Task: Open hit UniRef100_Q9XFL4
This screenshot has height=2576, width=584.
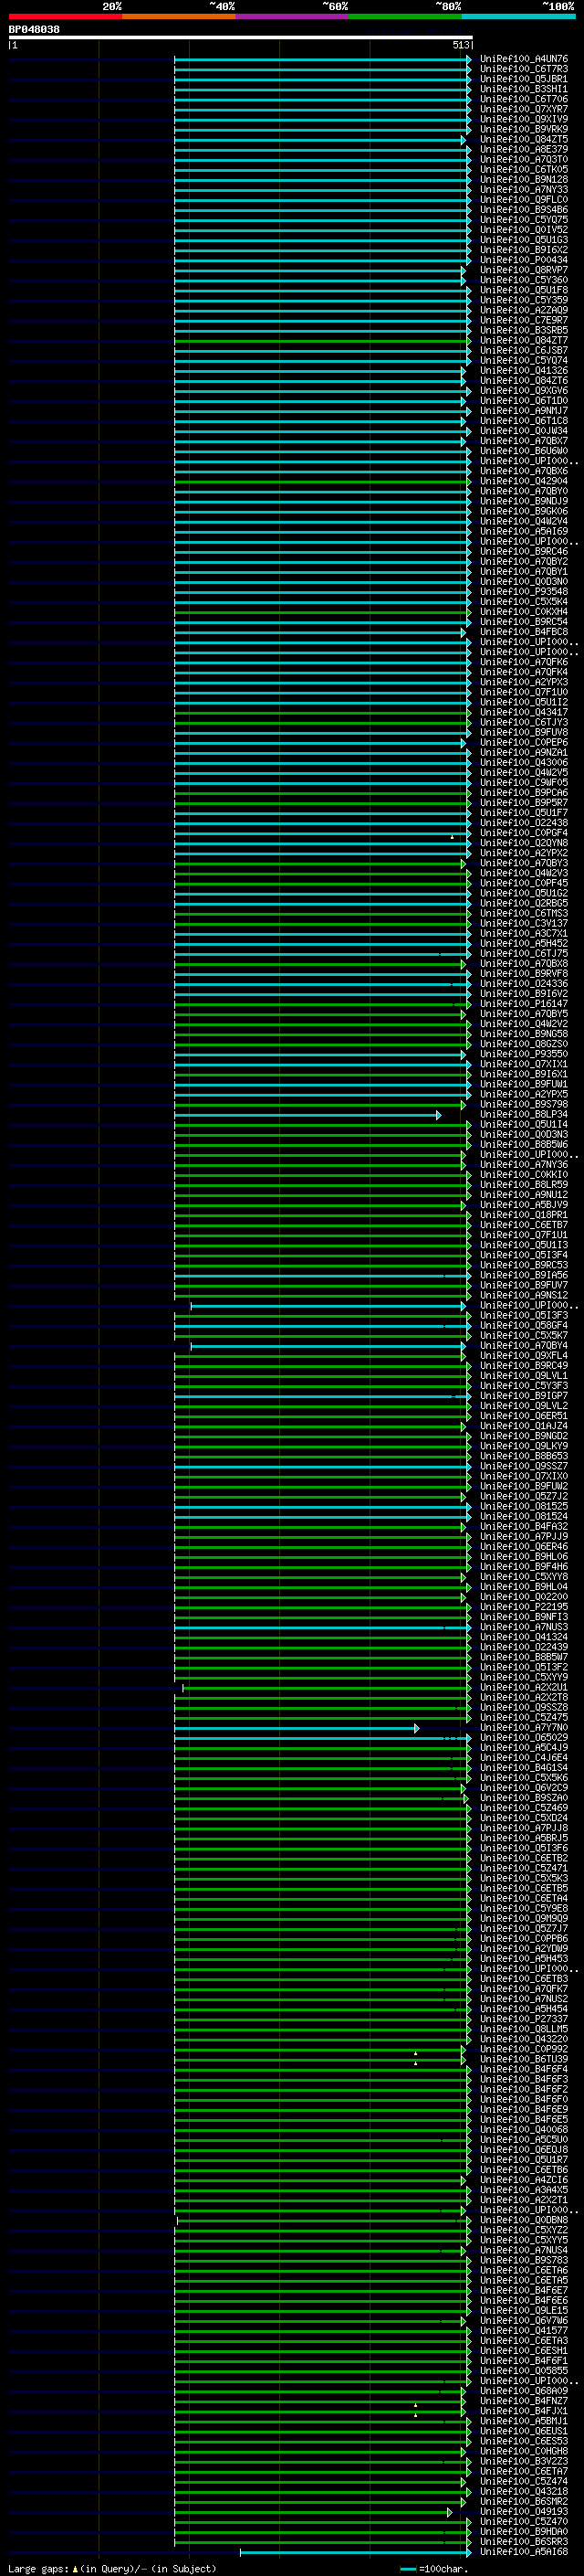Action: [x=523, y=1355]
